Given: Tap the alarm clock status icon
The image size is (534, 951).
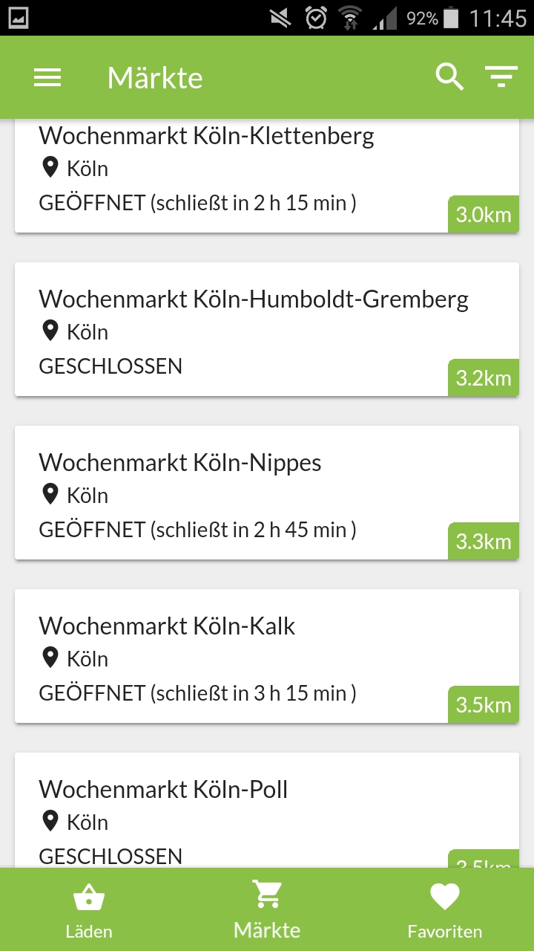Looking at the screenshot, I should (x=317, y=18).
